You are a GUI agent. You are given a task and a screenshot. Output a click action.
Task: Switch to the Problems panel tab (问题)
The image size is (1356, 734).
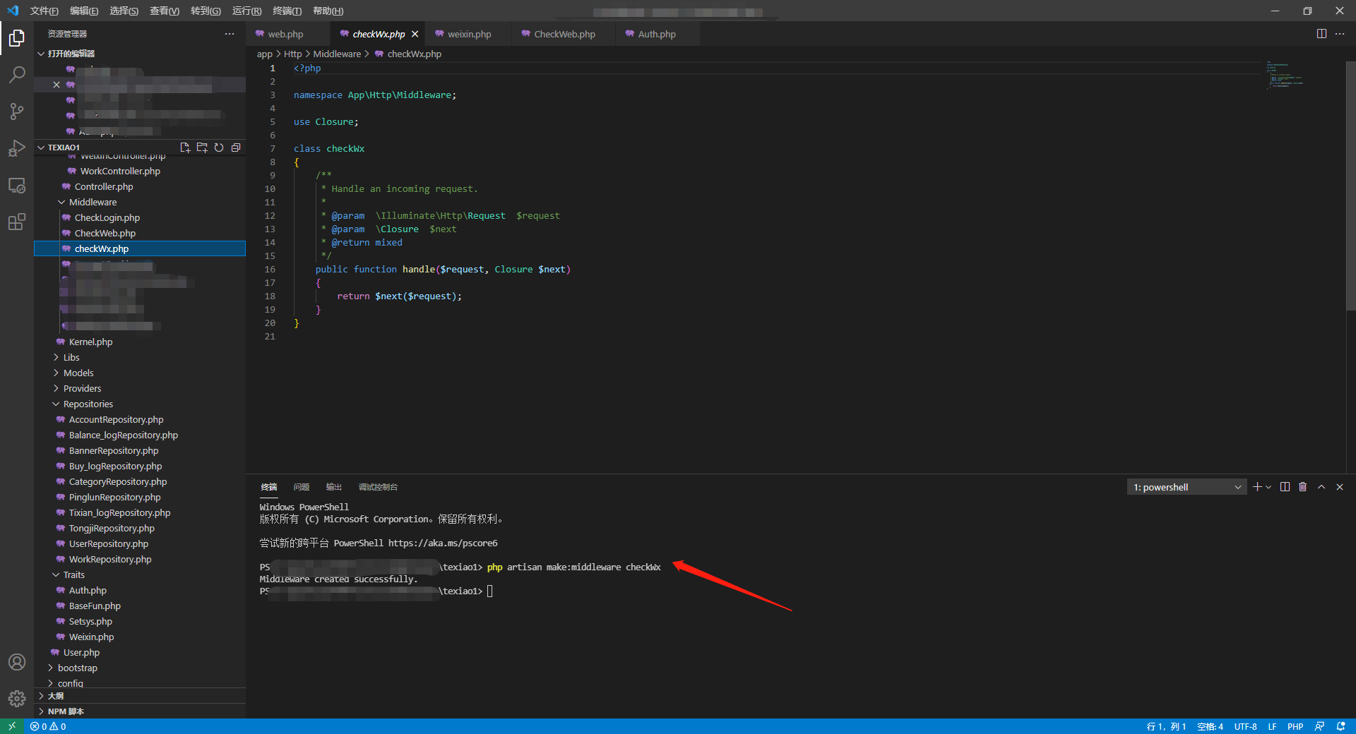(x=302, y=487)
